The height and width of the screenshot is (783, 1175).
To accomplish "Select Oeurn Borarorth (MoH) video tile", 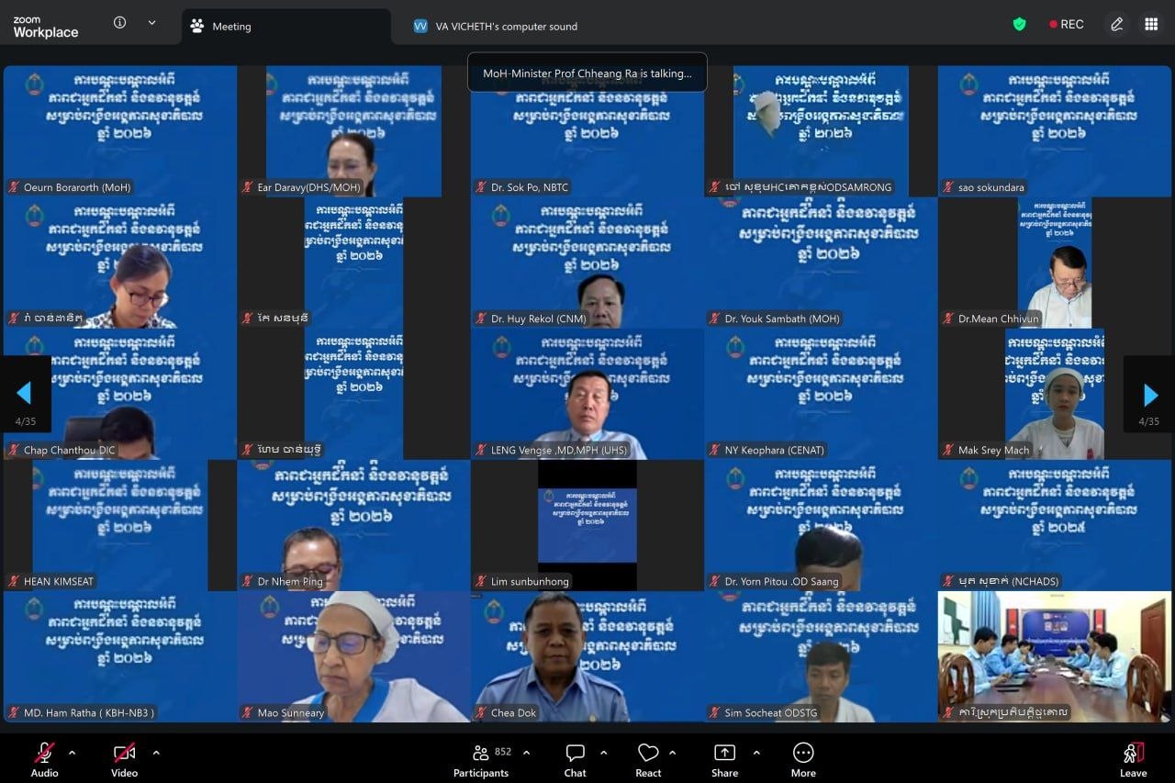I will (120, 130).
